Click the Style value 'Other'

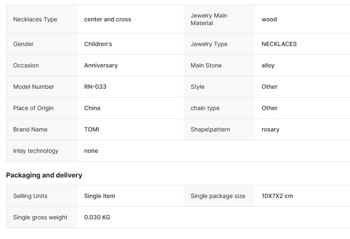coord(270,87)
